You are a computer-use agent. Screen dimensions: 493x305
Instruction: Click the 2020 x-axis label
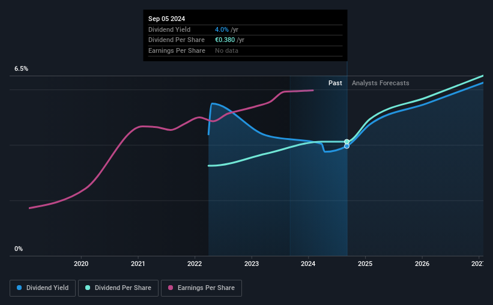pyautogui.click(x=81, y=264)
